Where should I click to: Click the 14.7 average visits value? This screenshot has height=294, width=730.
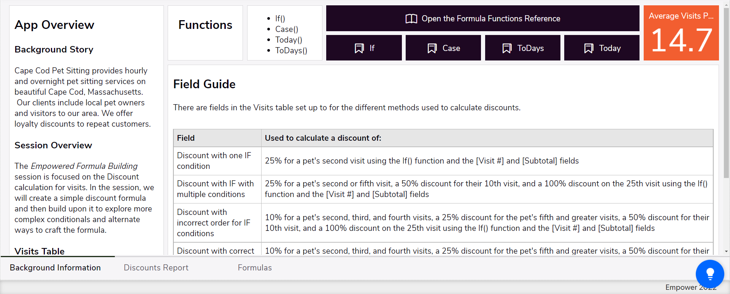point(681,40)
